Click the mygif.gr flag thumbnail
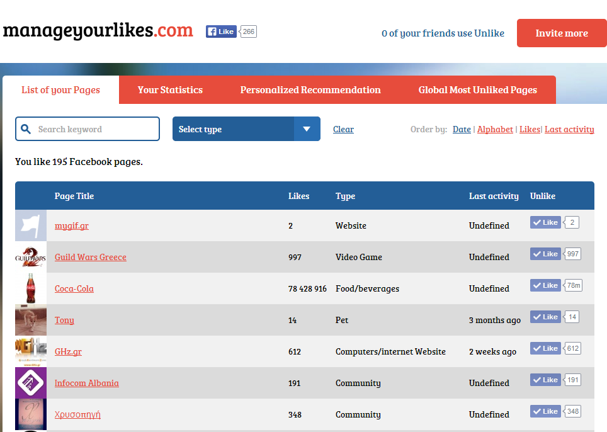607x432 pixels. (31, 225)
